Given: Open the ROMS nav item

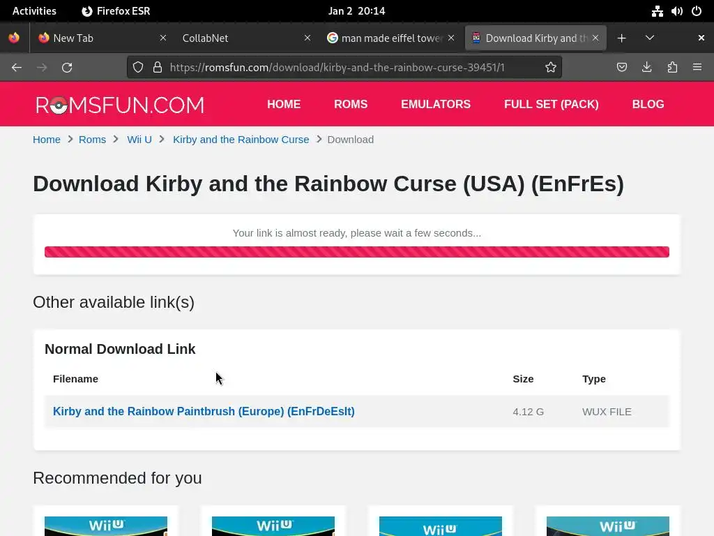Looking at the screenshot, I should (351, 104).
